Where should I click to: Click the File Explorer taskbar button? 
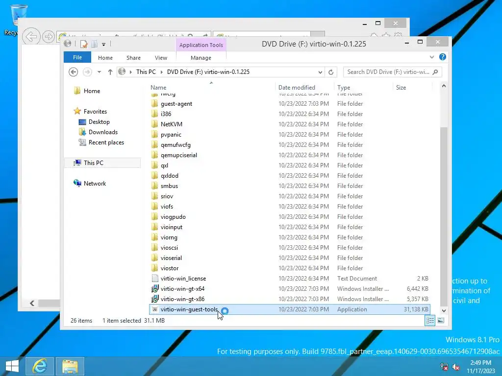(x=70, y=366)
